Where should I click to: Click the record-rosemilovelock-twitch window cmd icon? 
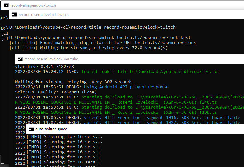(x=14, y=15)
